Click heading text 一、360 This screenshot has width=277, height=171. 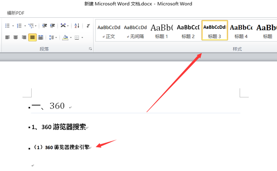pos(48,106)
